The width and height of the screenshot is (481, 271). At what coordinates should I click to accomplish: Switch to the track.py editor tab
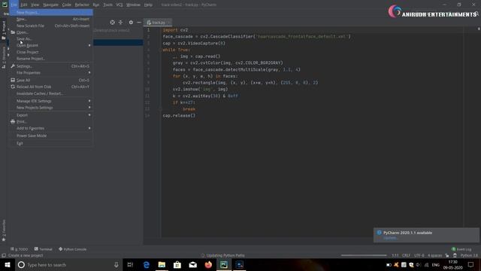coord(158,23)
